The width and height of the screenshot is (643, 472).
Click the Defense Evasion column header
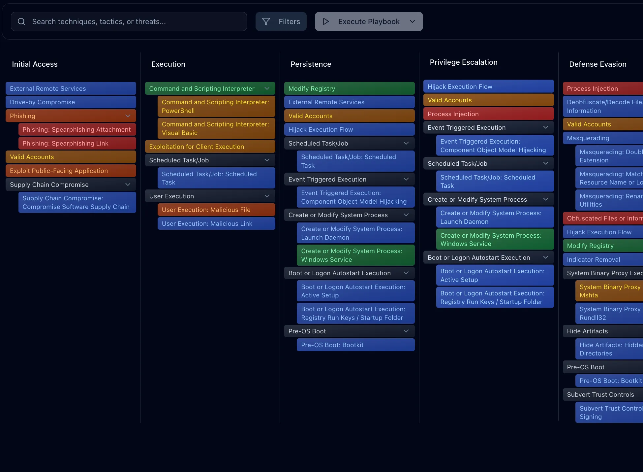point(597,64)
